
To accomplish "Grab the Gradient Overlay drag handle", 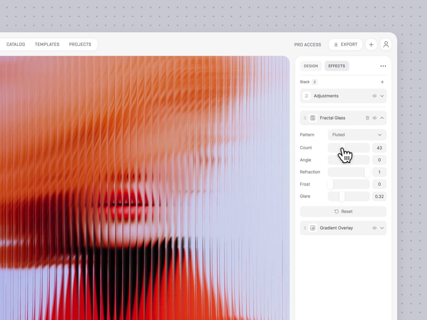I will pos(305,228).
